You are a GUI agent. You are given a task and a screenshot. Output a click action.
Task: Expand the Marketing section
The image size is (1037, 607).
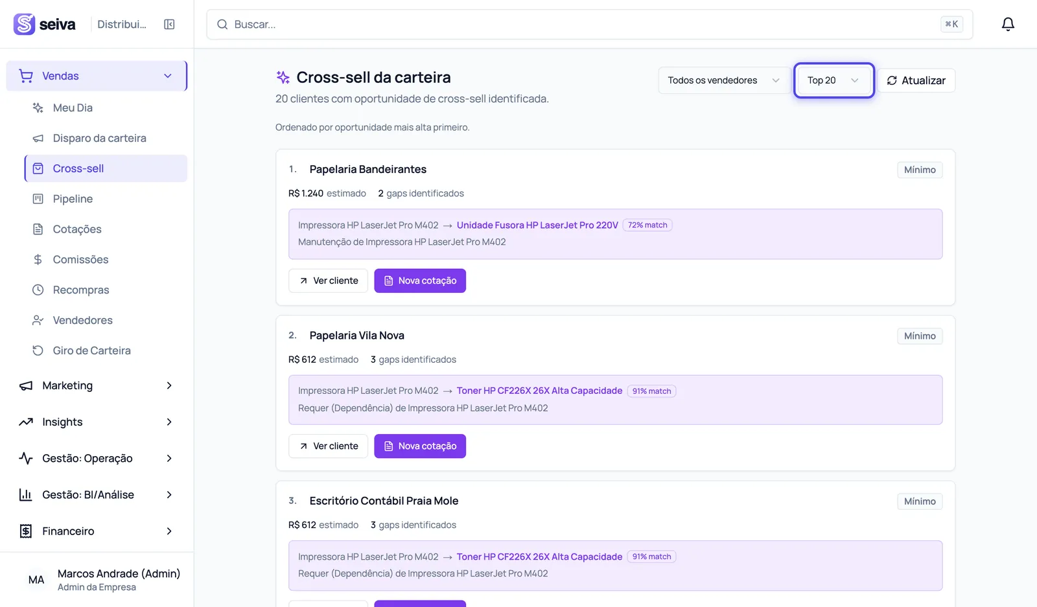[97, 385]
